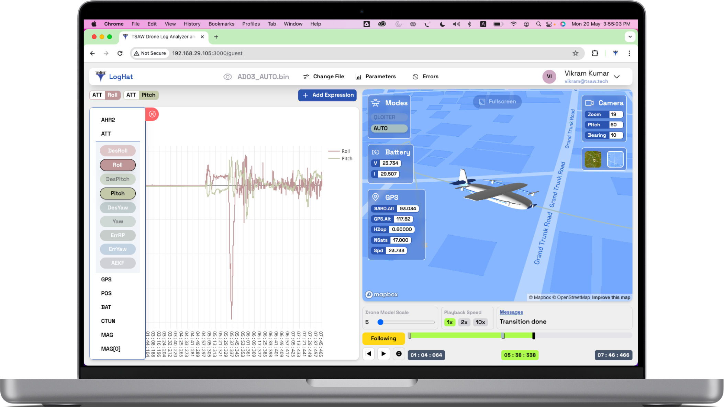The width and height of the screenshot is (724, 407).
Task: Click the battery icon in the Battery panel
Action: [x=376, y=152]
